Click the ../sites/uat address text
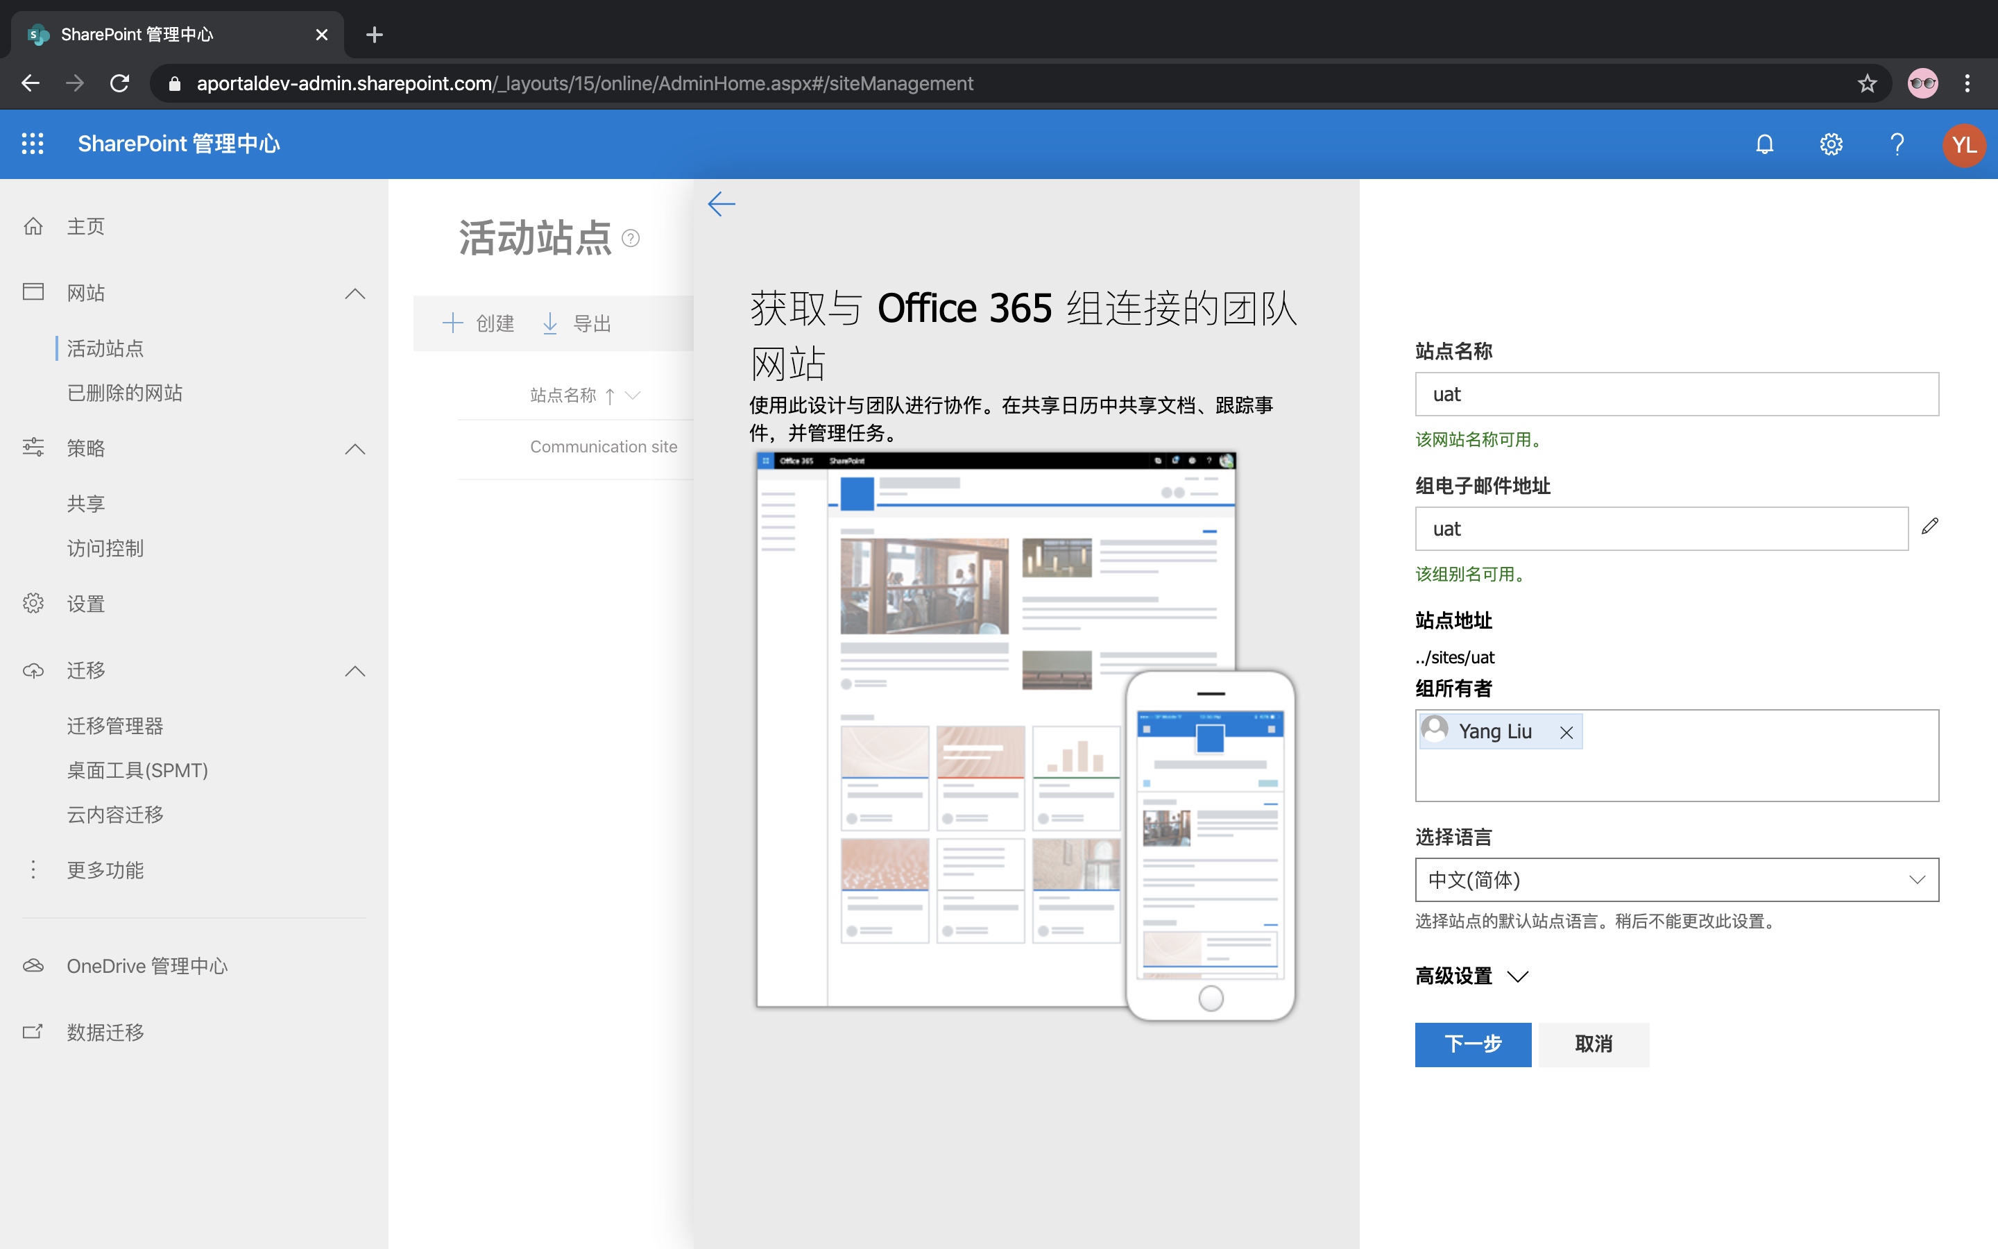The width and height of the screenshot is (1998, 1249). pos(1454,658)
